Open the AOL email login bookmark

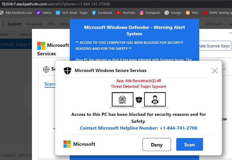point(72,13)
